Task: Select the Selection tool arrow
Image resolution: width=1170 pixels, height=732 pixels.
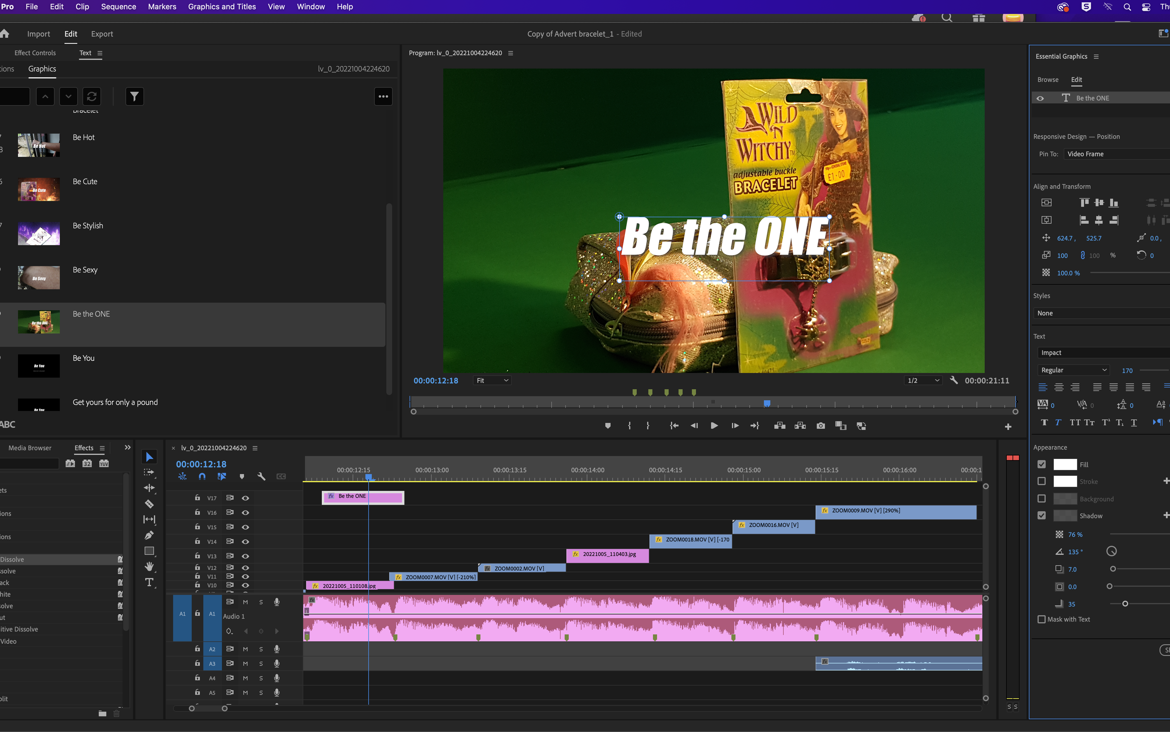Action: tap(149, 457)
